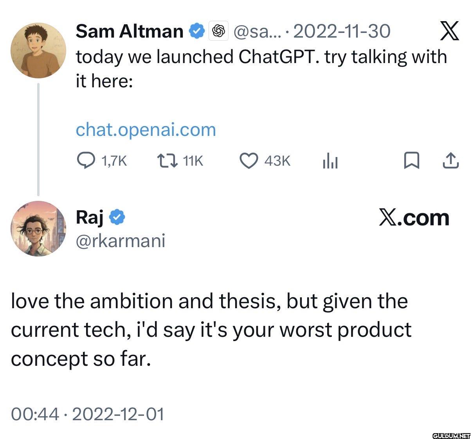This screenshot has height=439, width=472.
Task: Click the X.com watermark text
Action: point(414,218)
